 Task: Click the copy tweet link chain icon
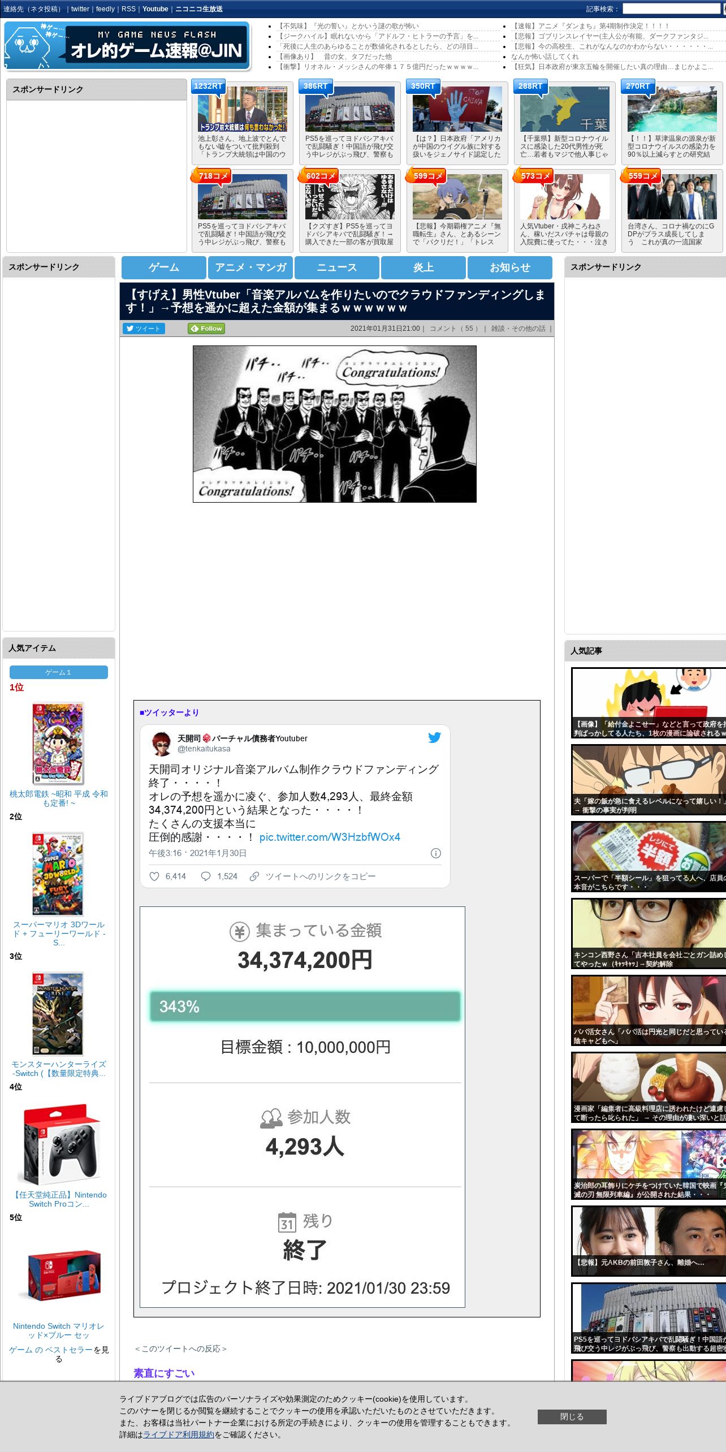[254, 876]
